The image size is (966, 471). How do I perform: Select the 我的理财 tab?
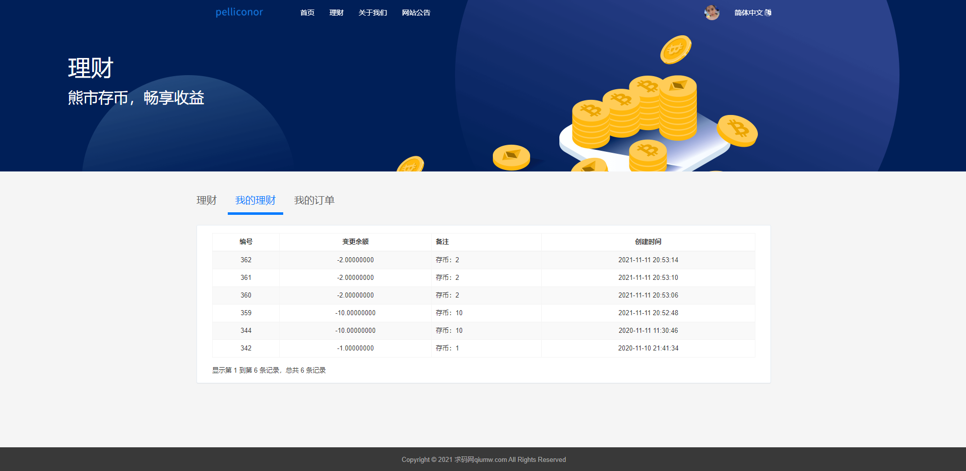coord(255,200)
